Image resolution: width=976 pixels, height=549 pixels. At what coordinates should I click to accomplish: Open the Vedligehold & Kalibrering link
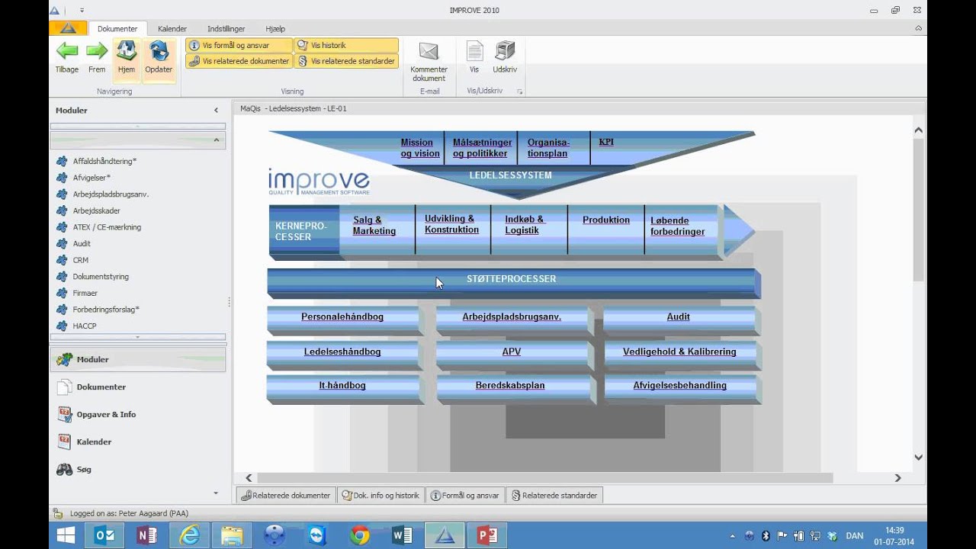click(x=679, y=352)
